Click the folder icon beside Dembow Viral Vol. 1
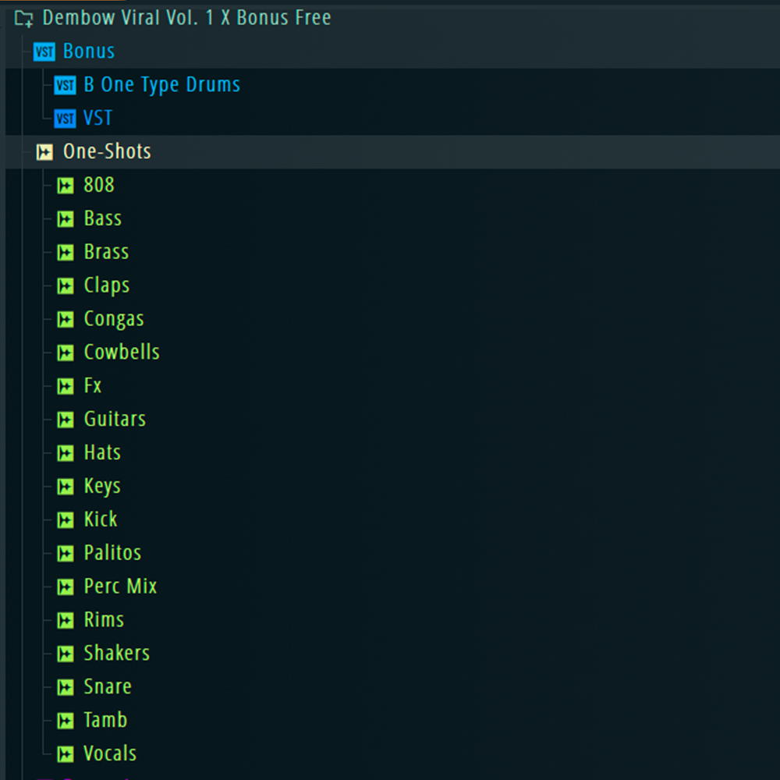This screenshot has height=780, width=780. point(24,18)
